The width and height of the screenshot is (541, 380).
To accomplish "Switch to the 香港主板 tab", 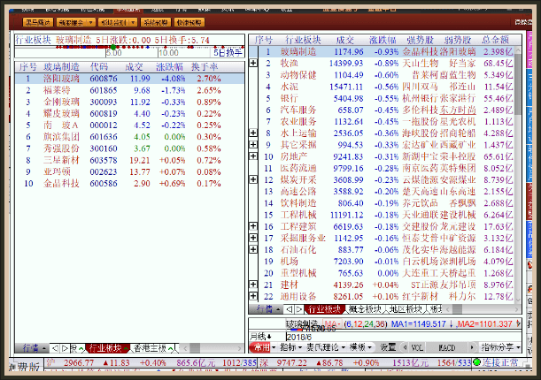I will (152, 348).
